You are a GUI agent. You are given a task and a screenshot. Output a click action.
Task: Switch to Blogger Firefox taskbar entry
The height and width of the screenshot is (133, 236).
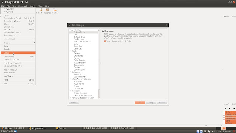pyautogui.click(x=14, y=128)
